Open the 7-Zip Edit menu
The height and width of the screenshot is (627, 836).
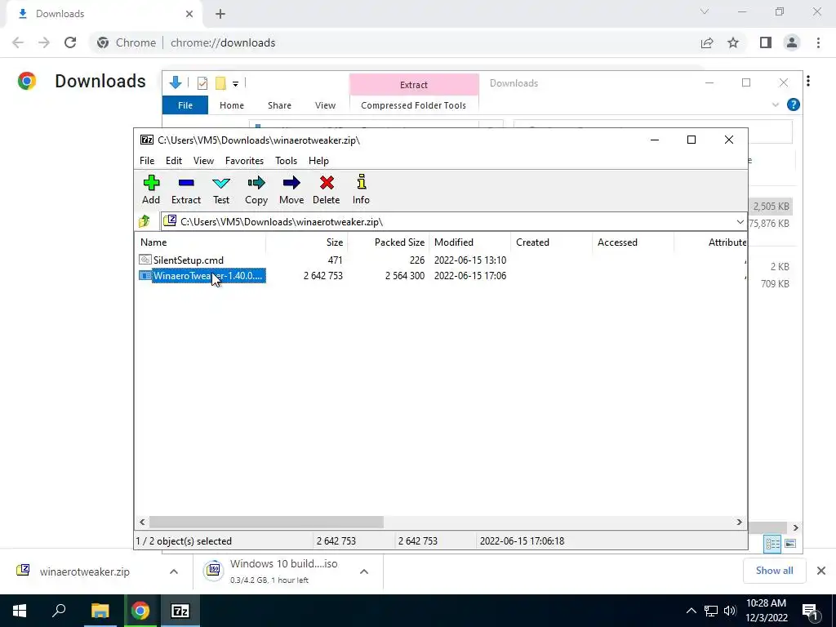coord(174,161)
